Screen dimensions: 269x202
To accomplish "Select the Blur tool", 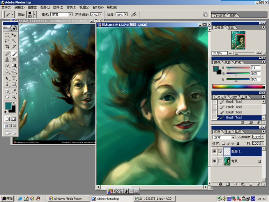I will pyautogui.click(x=7, y=71).
